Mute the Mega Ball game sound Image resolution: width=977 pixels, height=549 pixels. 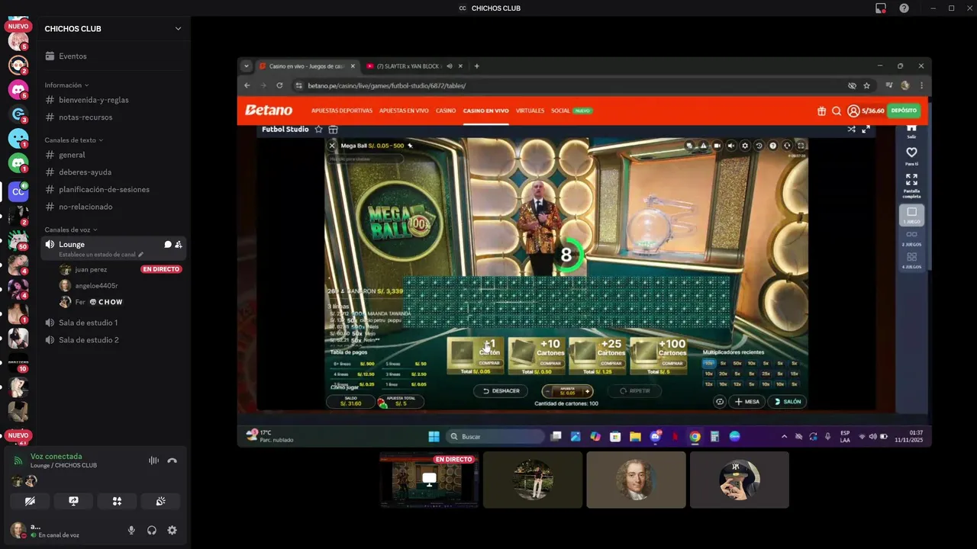[x=730, y=146]
